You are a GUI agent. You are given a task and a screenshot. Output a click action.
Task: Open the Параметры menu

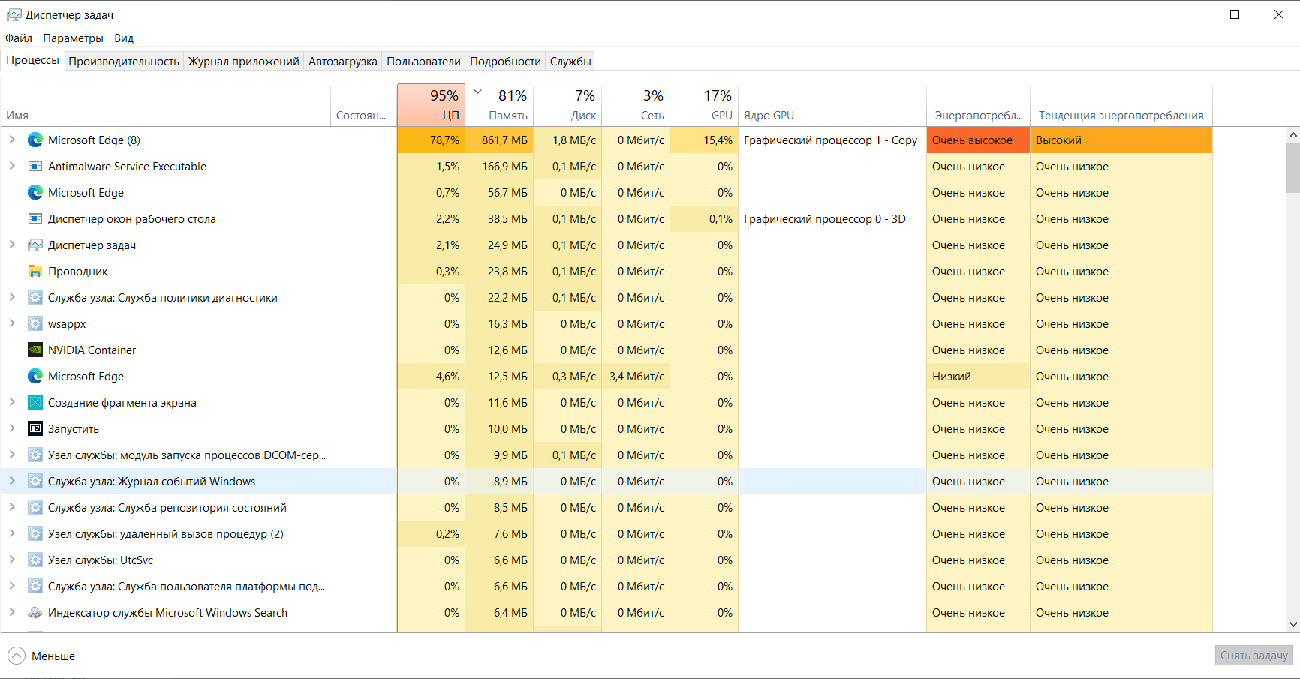pos(73,38)
